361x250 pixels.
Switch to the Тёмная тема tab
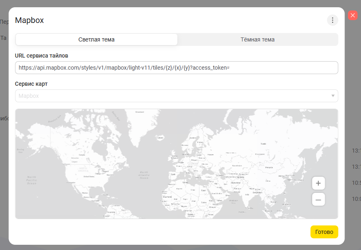pyautogui.click(x=258, y=39)
